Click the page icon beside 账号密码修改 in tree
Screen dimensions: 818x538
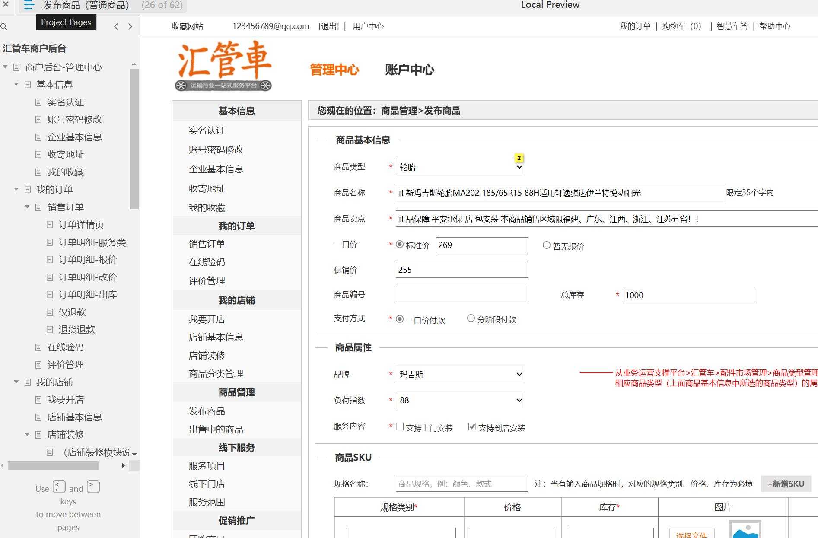(38, 120)
